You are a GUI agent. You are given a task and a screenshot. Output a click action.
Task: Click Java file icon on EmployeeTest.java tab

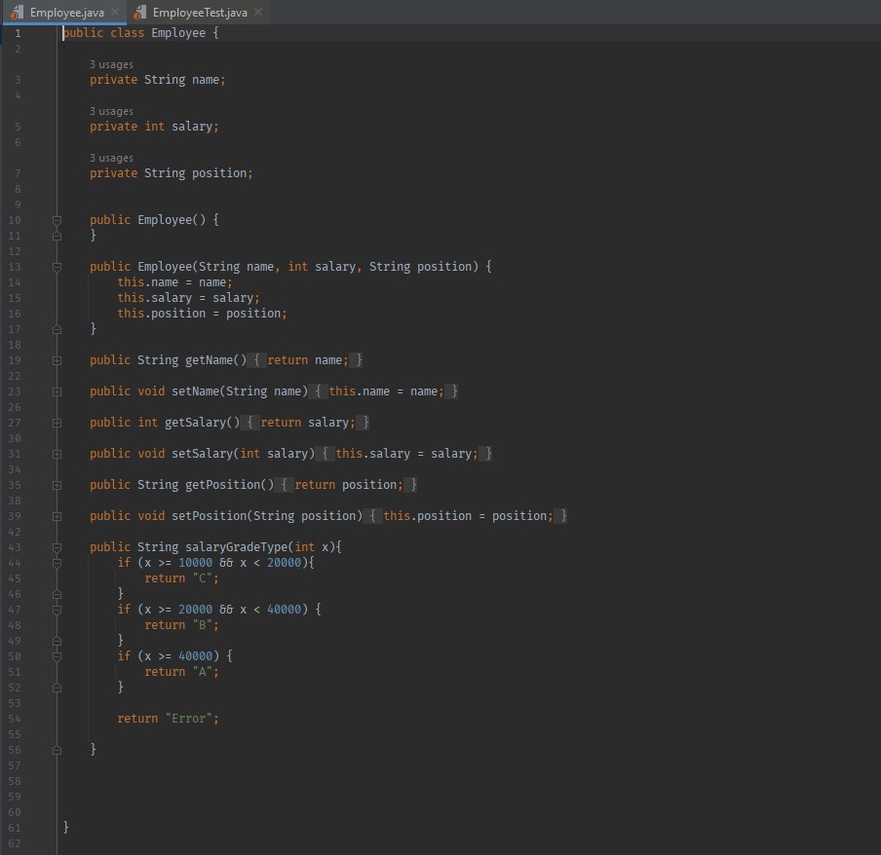(x=140, y=13)
